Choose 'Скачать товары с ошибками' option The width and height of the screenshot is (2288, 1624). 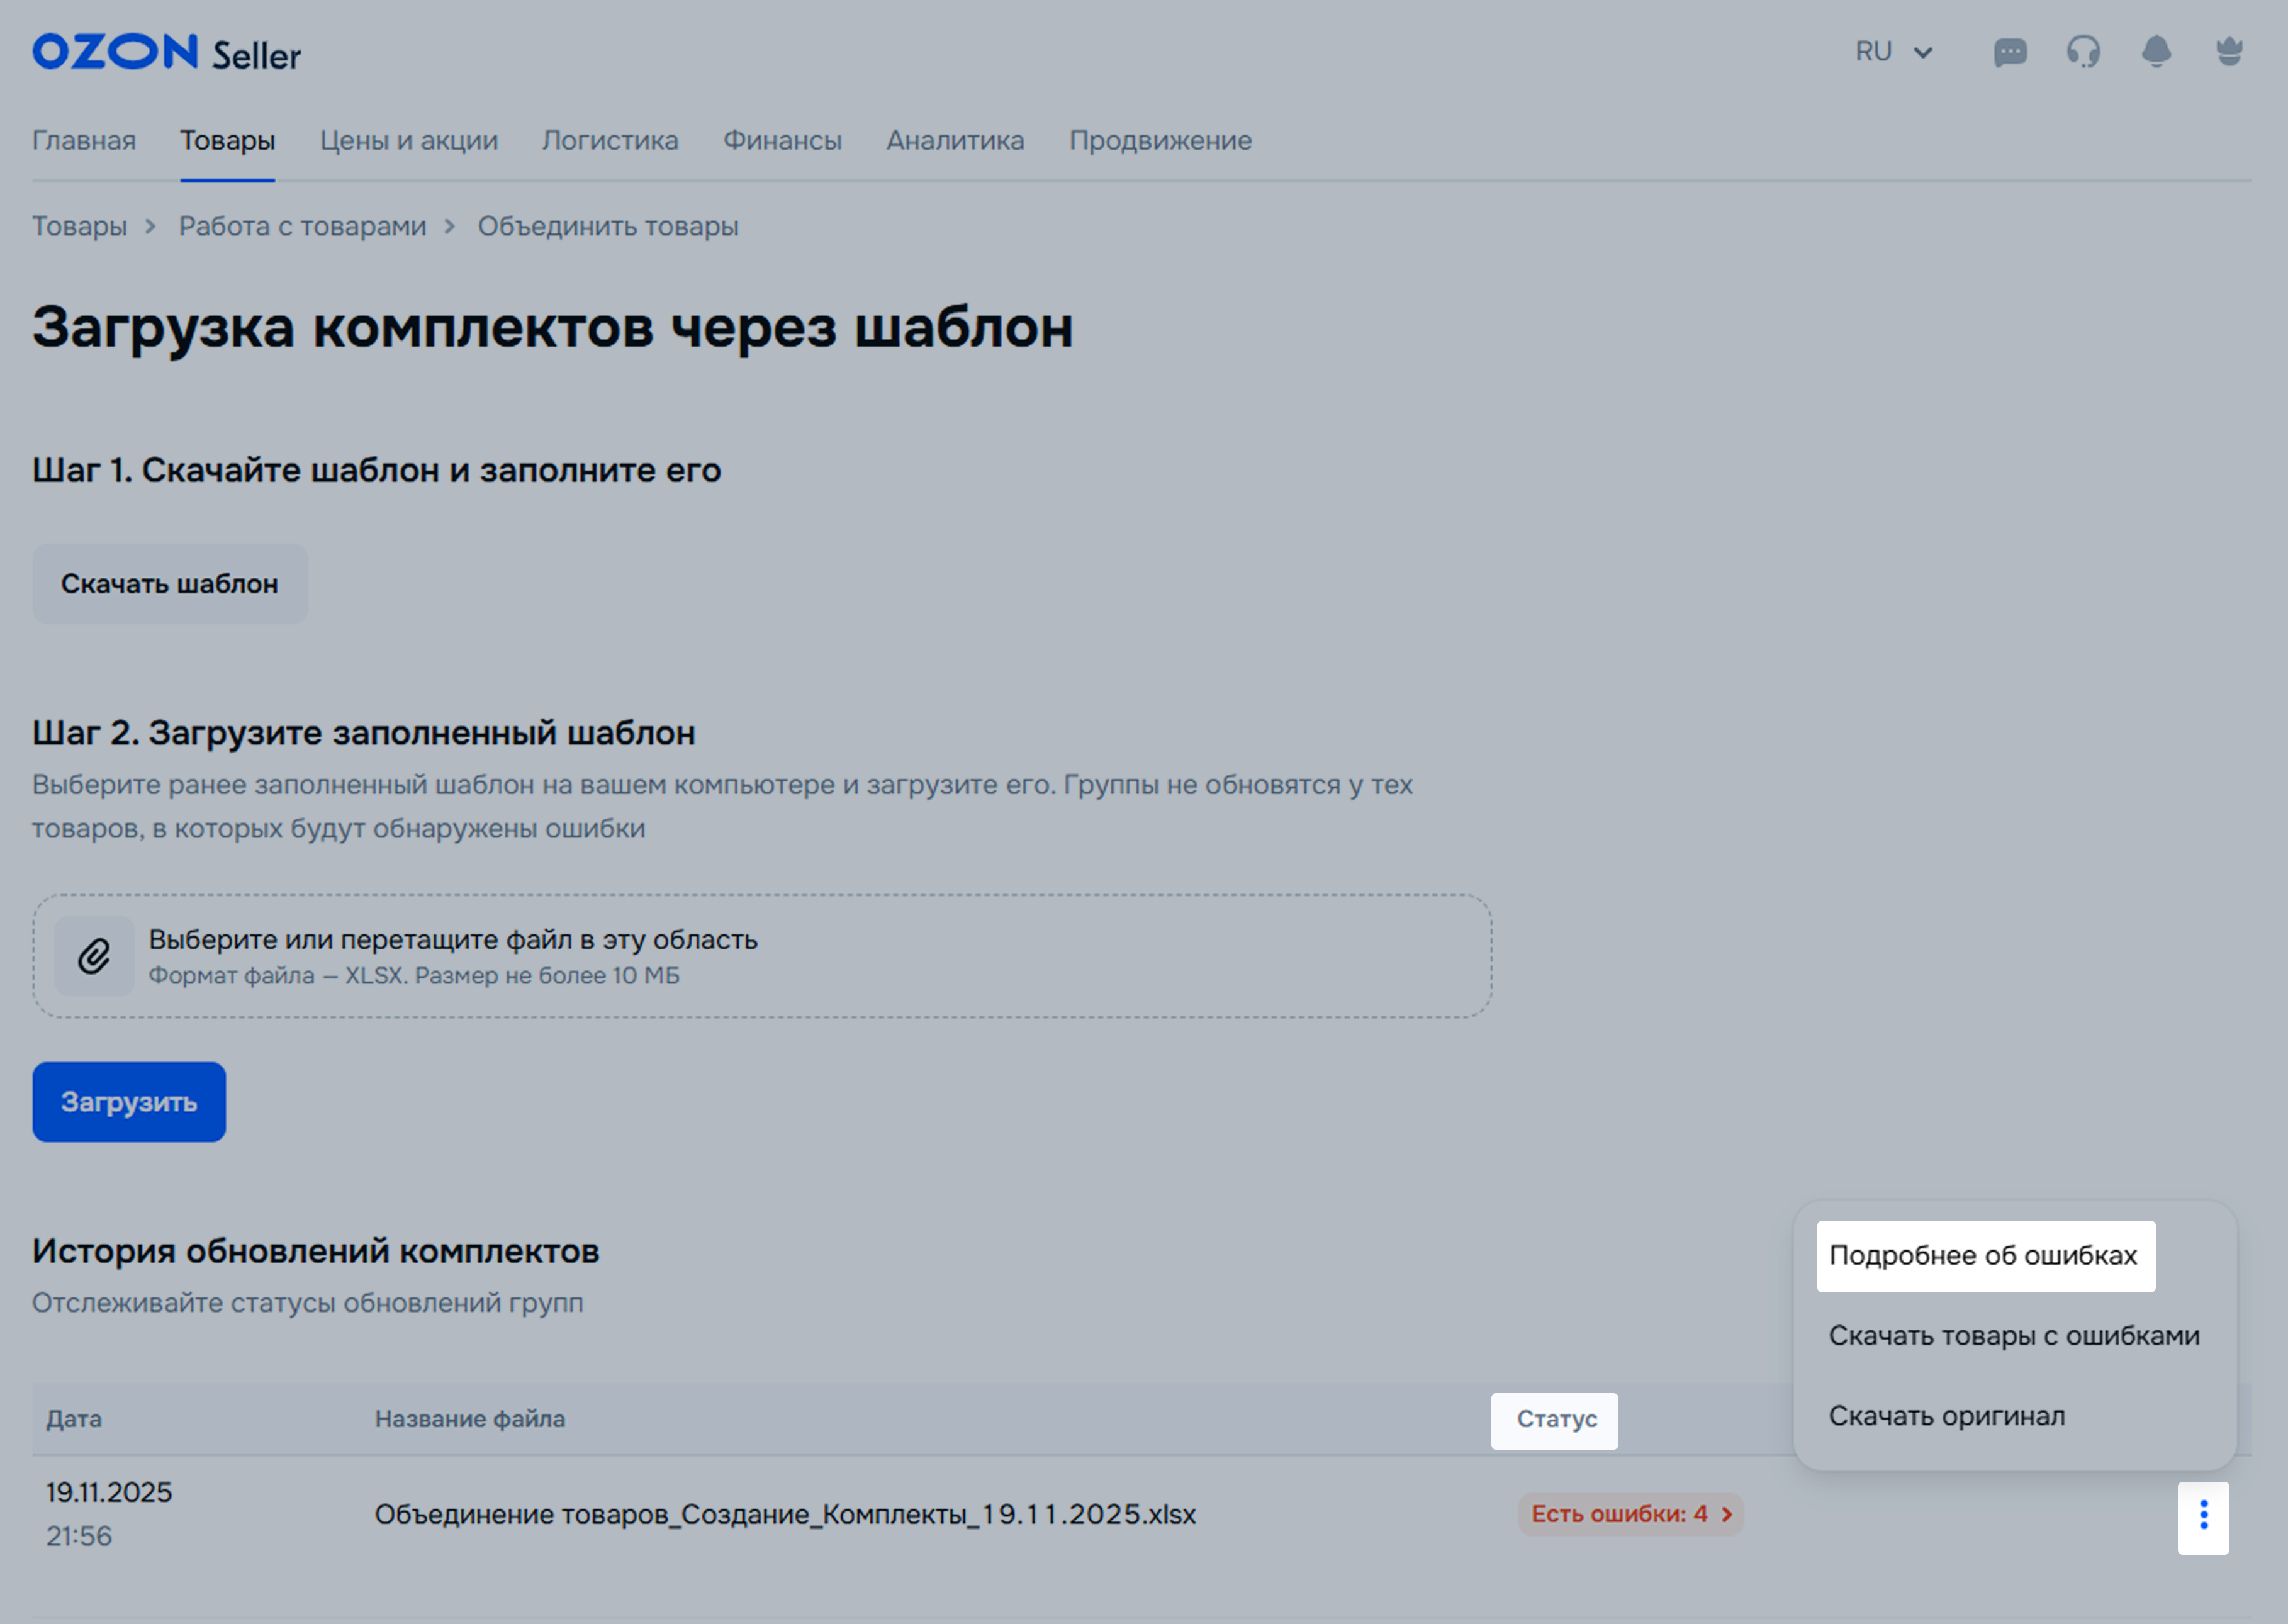click(2014, 1336)
